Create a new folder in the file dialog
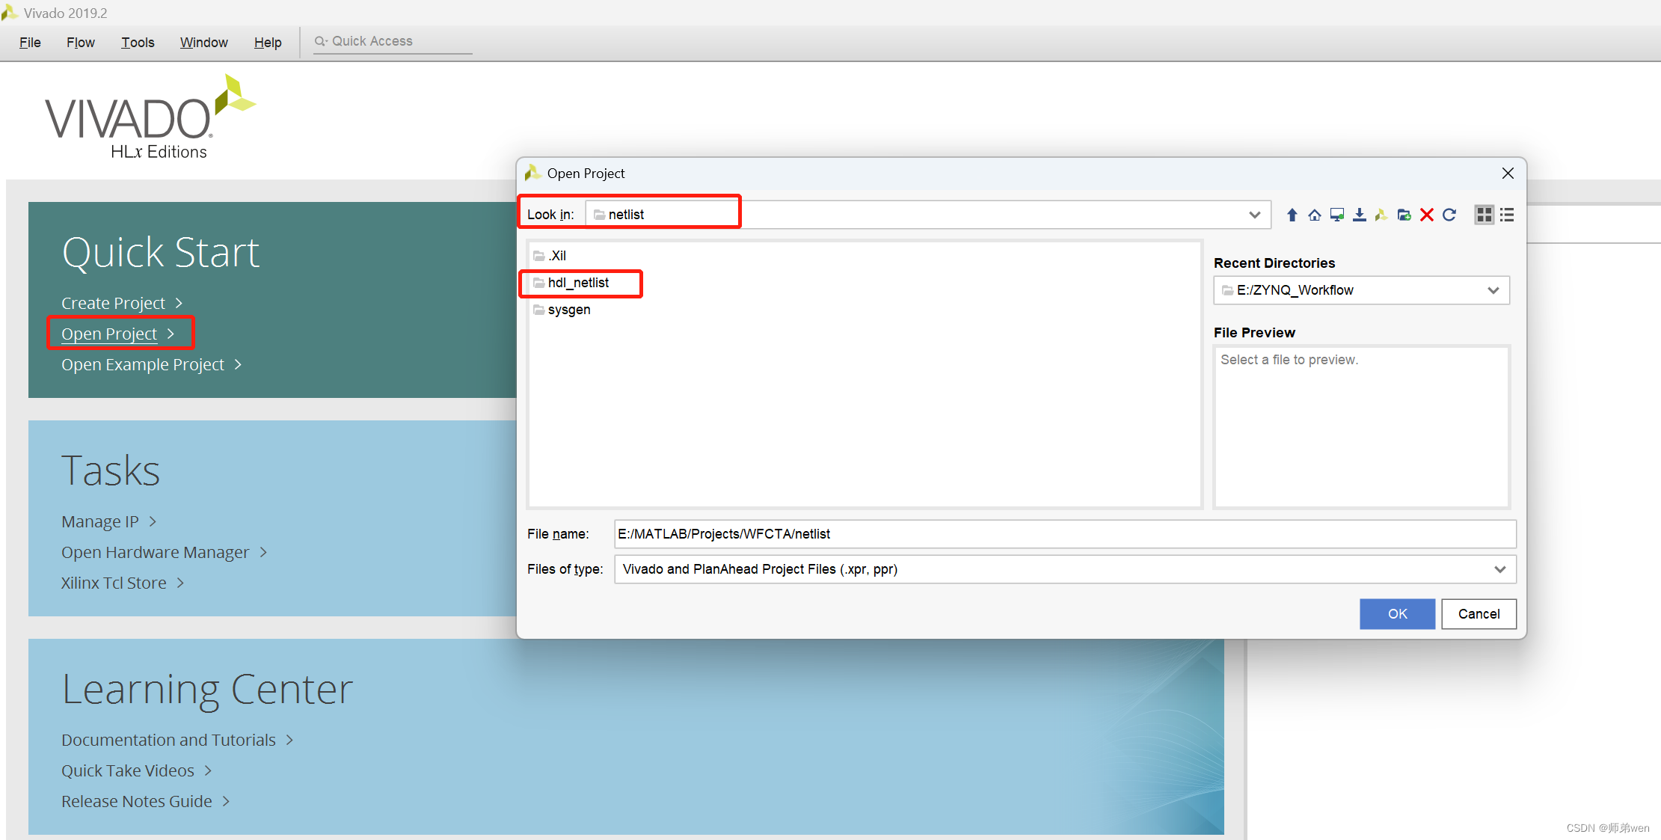The height and width of the screenshot is (840, 1661). coord(1404,215)
